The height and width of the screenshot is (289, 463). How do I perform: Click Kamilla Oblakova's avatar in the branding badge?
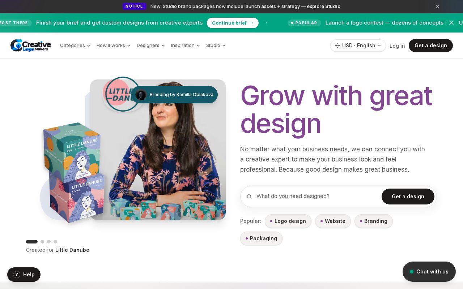point(141,95)
